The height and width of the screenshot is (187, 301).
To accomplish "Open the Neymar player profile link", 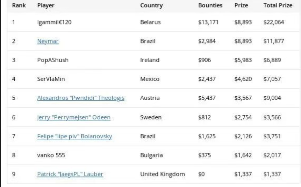I will 48,41.
